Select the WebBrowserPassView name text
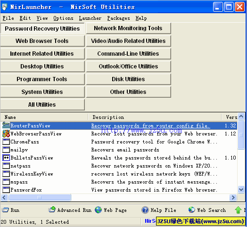The image size is (247, 227). 36,134
